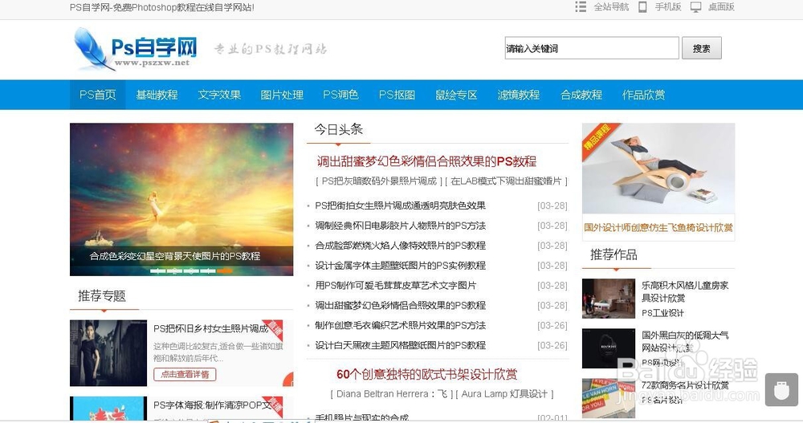Go to PS首页 in the navigation bar
Screen dimensions: 803x423
[x=97, y=95]
